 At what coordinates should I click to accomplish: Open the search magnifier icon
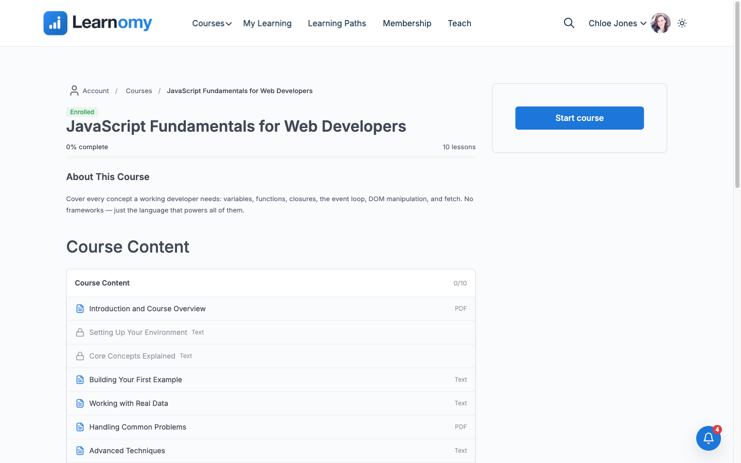(x=569, y=23)
